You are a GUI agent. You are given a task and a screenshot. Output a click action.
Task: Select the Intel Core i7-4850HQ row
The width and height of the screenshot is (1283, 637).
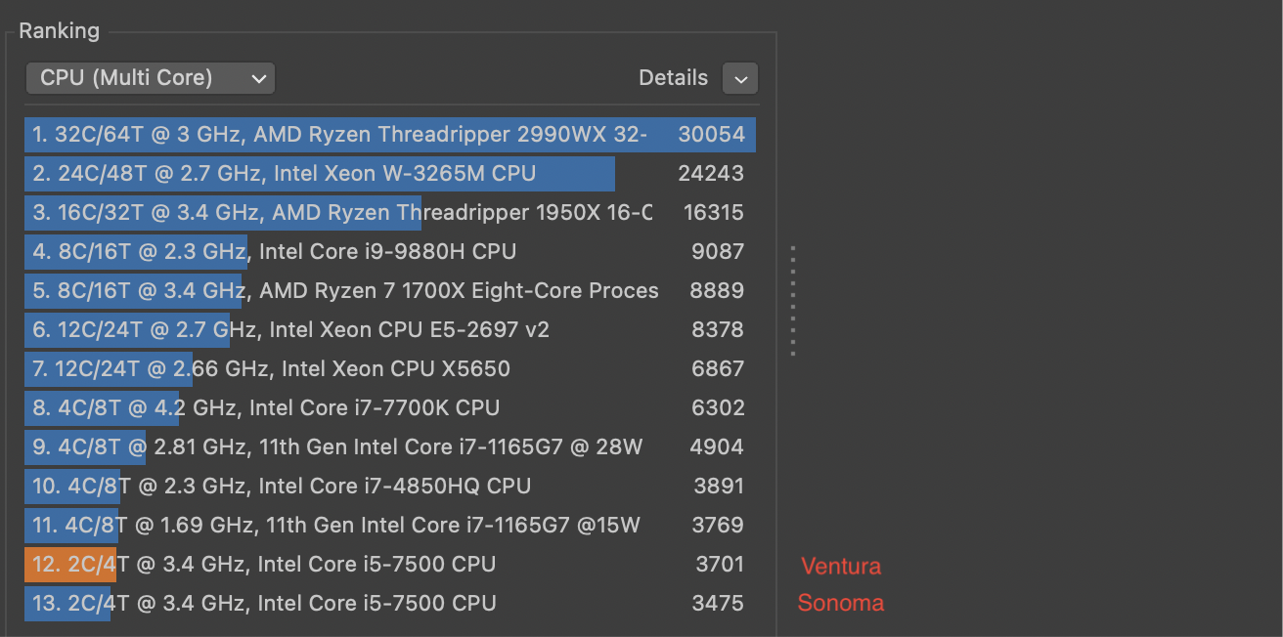[390, 487]
